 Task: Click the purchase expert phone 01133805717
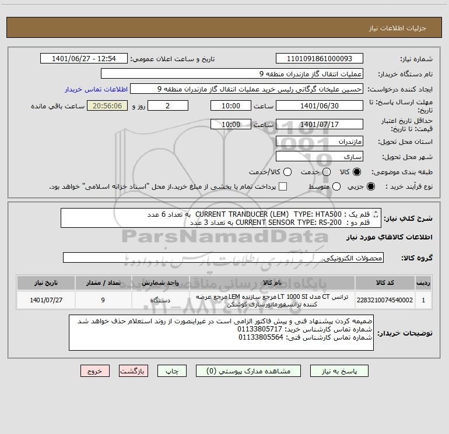click(x=259, y=329)
